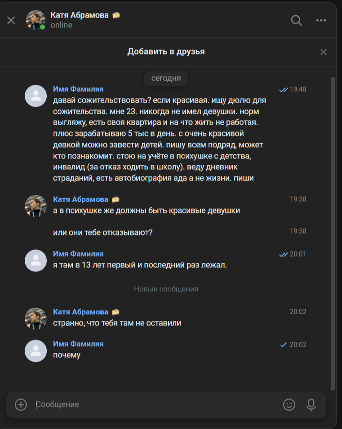Click the attachment plus icon
Image resolution: width=342 pixels, height=429 pixels.
[21, 405]
